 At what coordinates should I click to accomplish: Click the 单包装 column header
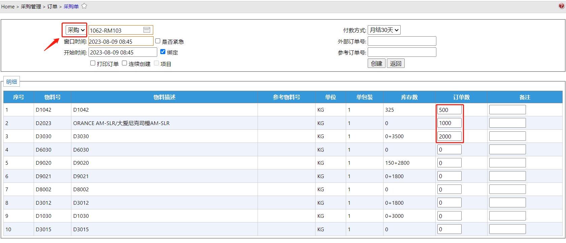[365, 97]
